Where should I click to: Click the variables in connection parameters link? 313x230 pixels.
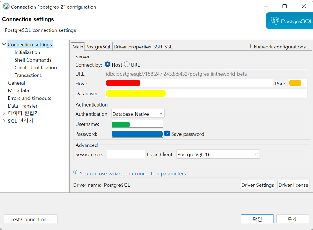point(133,173)
